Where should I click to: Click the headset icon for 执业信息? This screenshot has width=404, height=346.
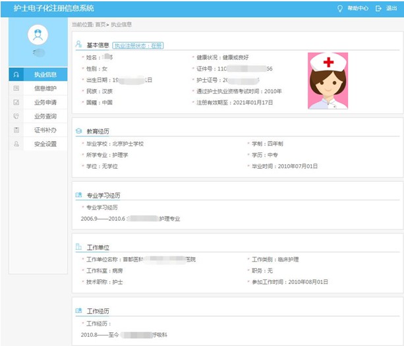click(16, 74)
